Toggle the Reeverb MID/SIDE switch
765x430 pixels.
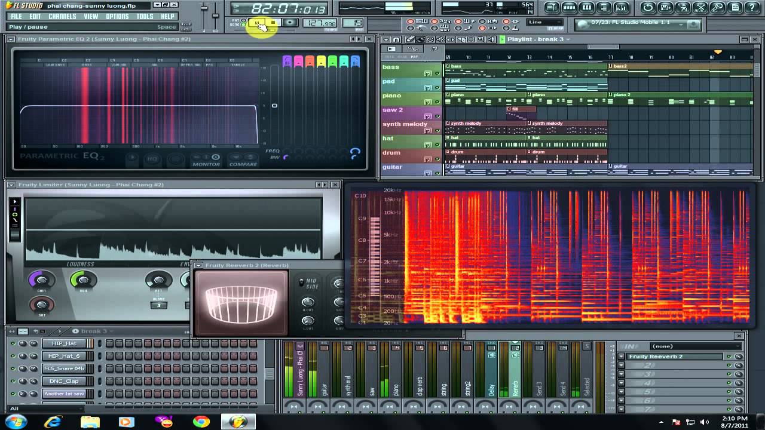tap(302, 282)
